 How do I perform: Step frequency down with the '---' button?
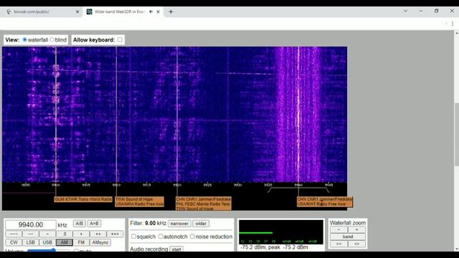pos(14,234)
